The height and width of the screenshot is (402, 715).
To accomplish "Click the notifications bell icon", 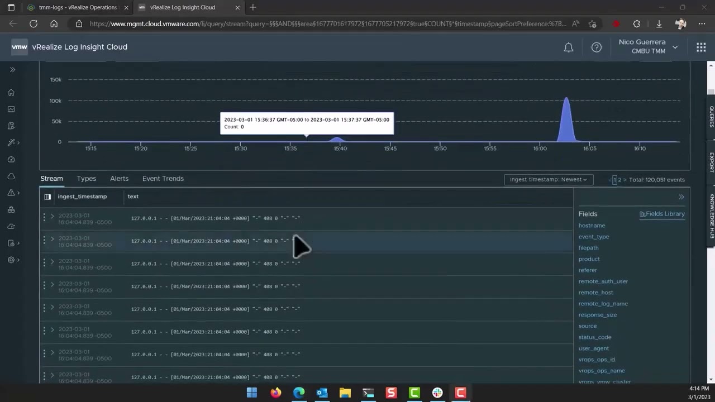I will click(x=568, y=47).
